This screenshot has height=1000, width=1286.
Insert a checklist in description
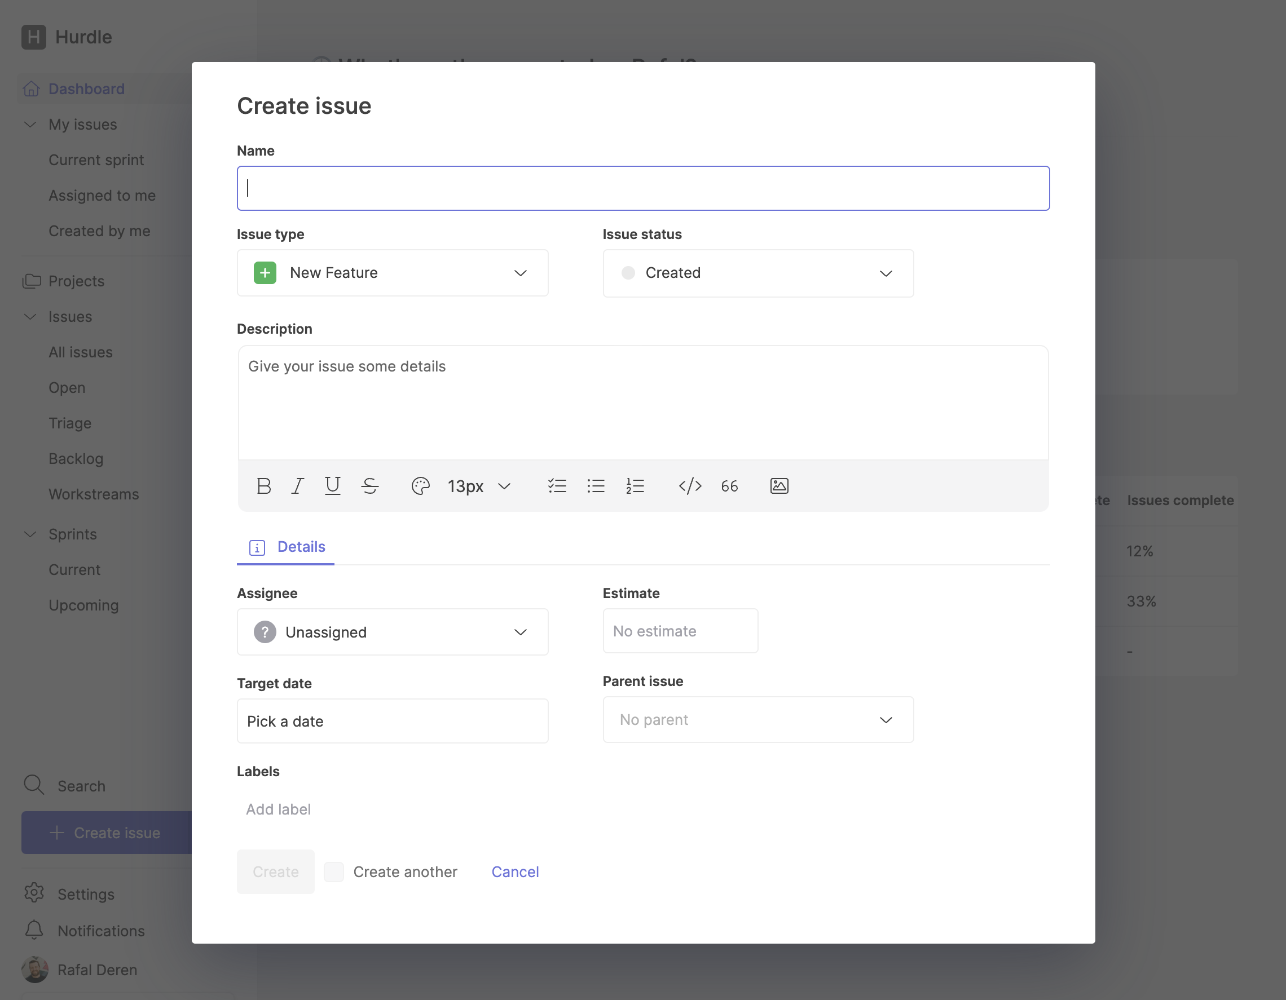557,486
